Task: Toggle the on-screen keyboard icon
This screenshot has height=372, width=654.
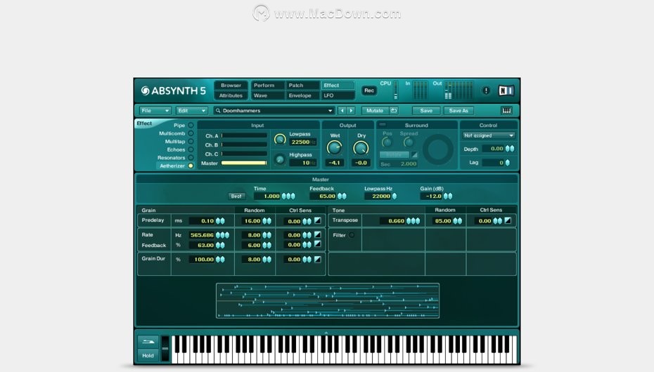Action: (506, 111)
